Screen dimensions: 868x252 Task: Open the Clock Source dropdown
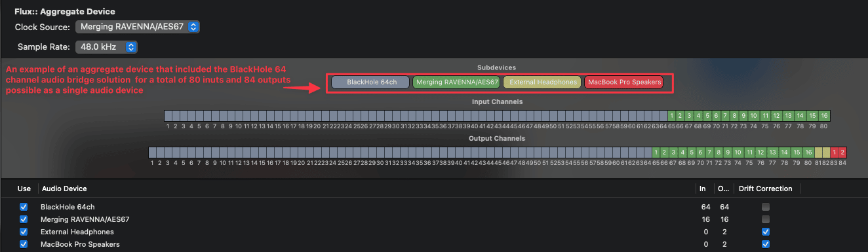(138, 27)
